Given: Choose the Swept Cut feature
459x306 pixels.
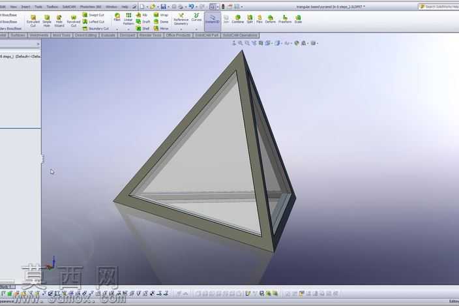Looking at the screenshot, I should [x=93, y=14].
